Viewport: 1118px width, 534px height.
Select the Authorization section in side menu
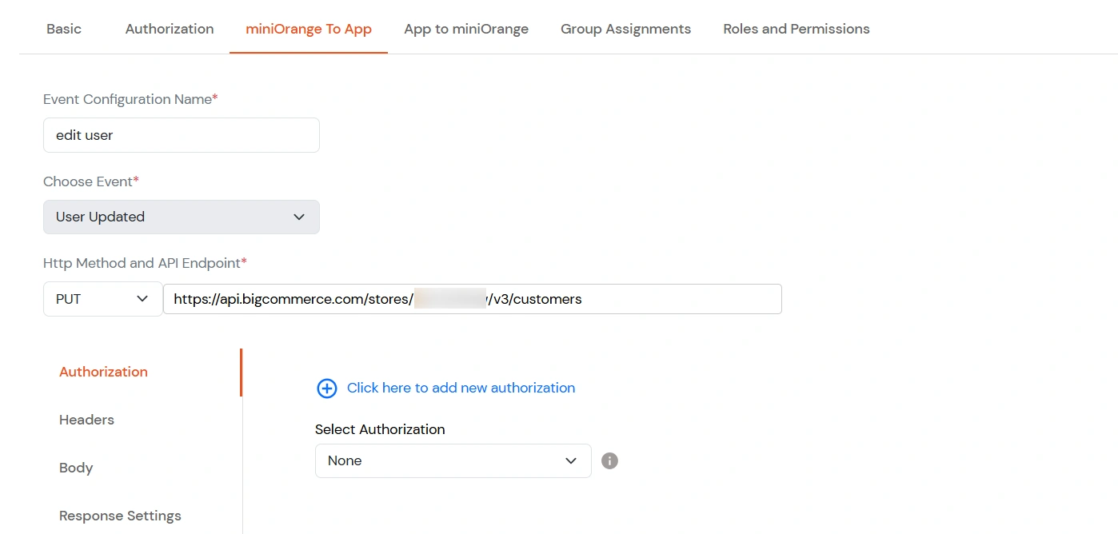103,372
